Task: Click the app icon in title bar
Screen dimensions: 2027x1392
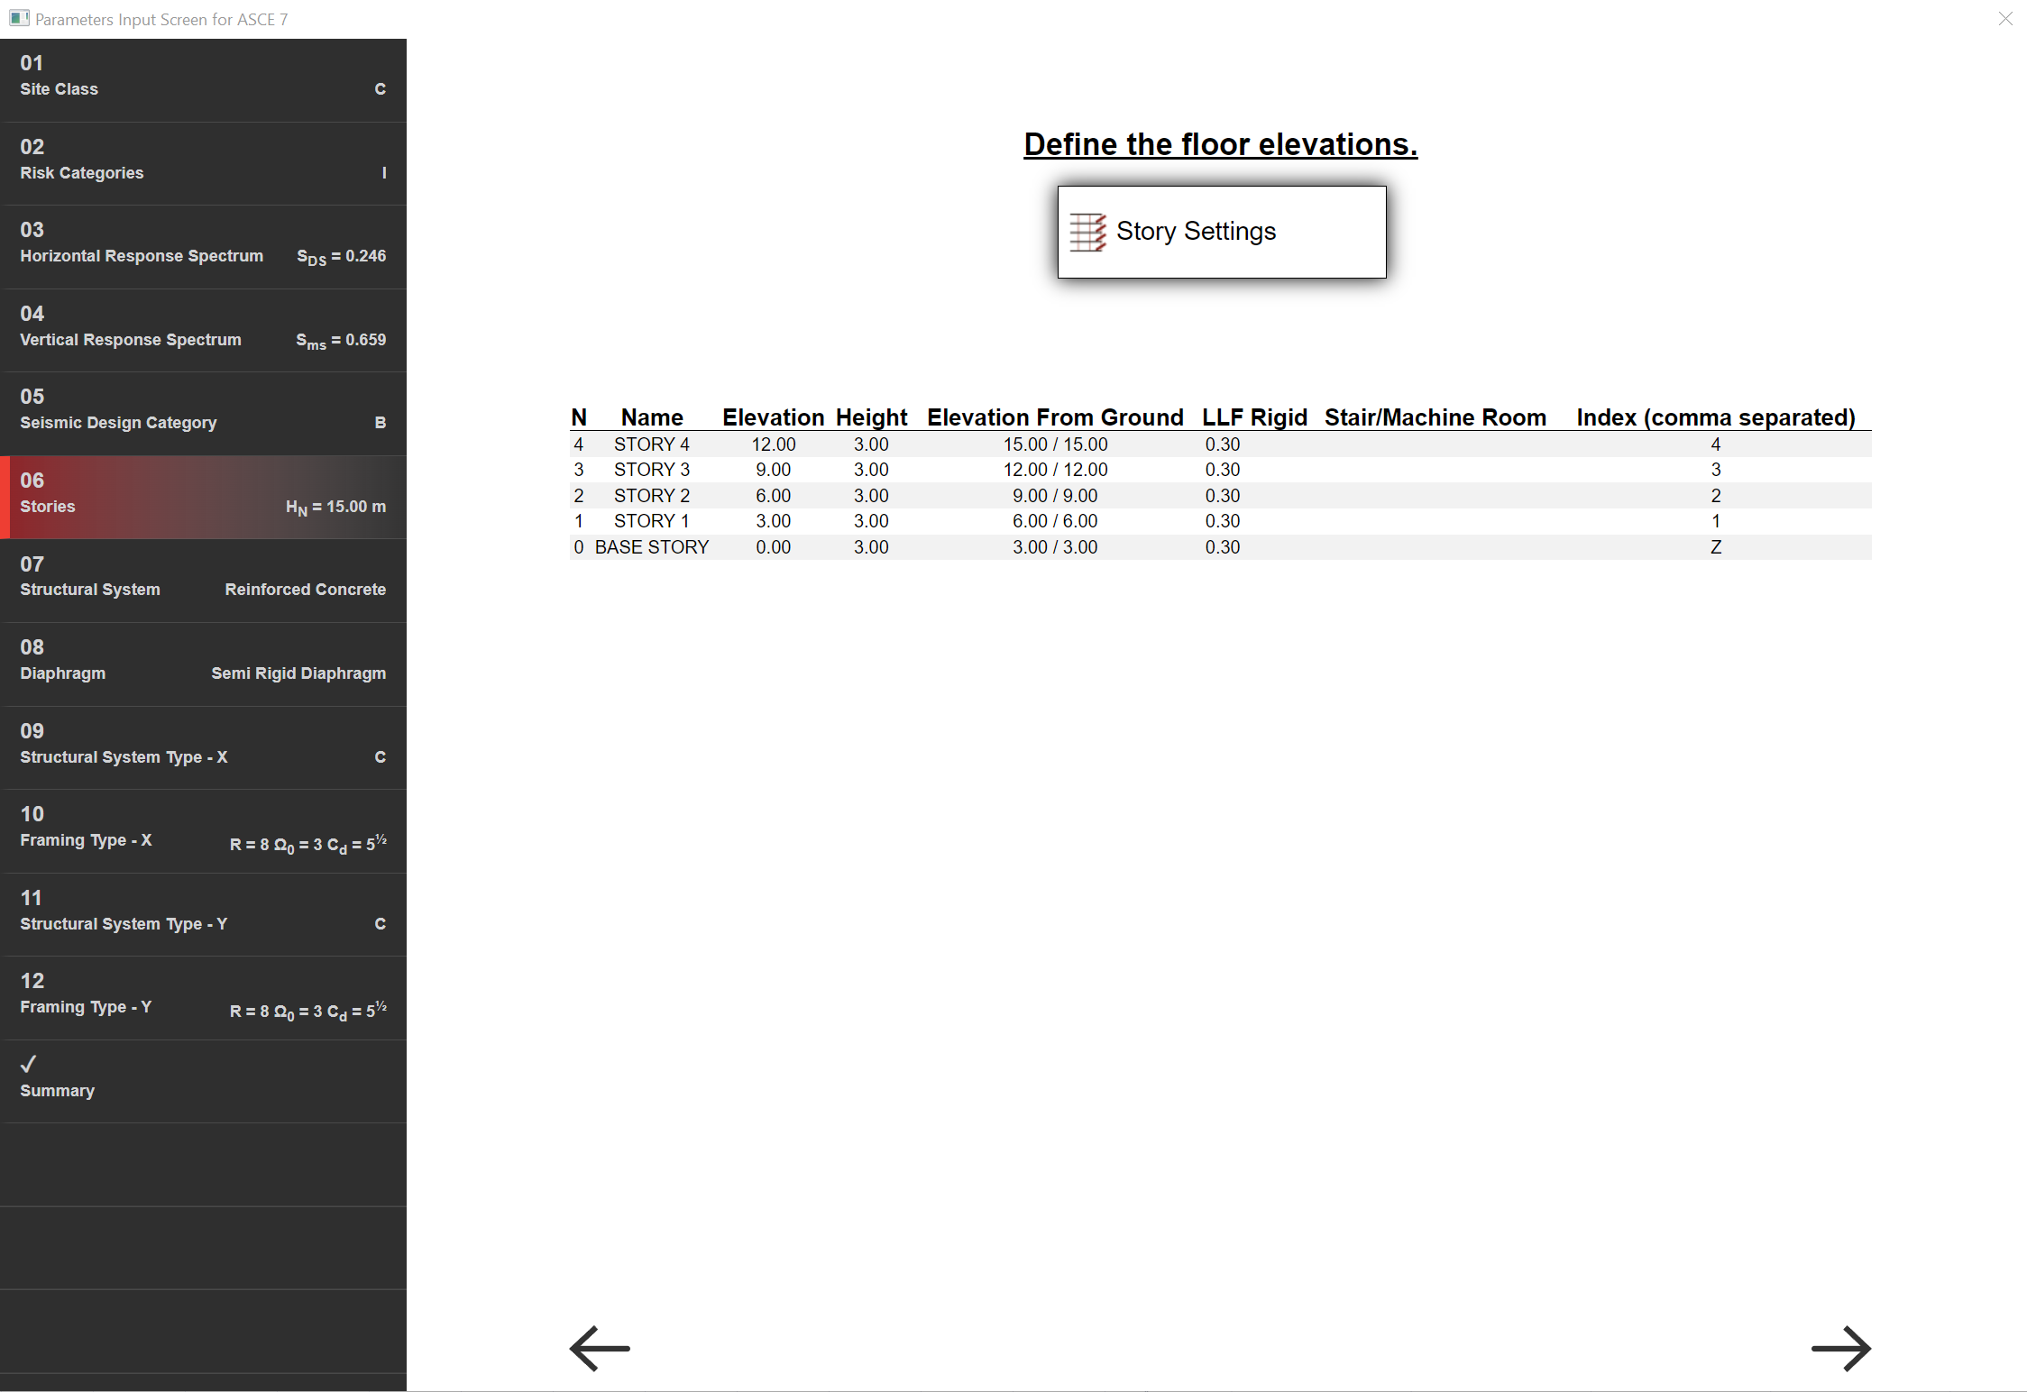Action: pos(19,19)
